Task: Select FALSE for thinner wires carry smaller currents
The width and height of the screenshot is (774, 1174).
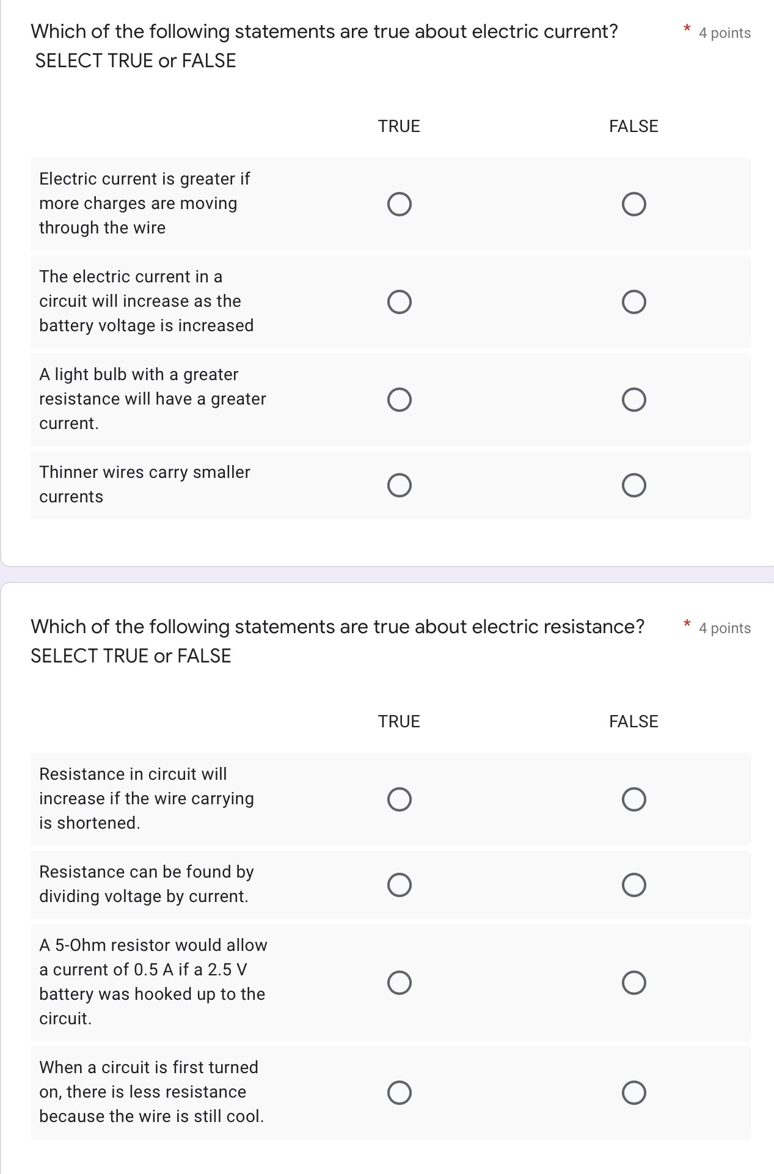Action: [x=634, y=485]
